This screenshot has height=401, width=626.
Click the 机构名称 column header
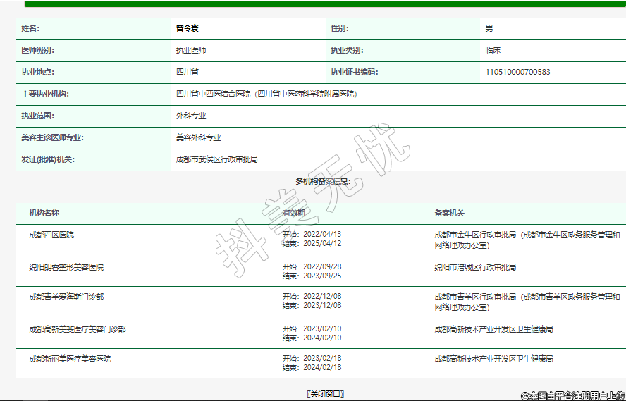[44, 213]
